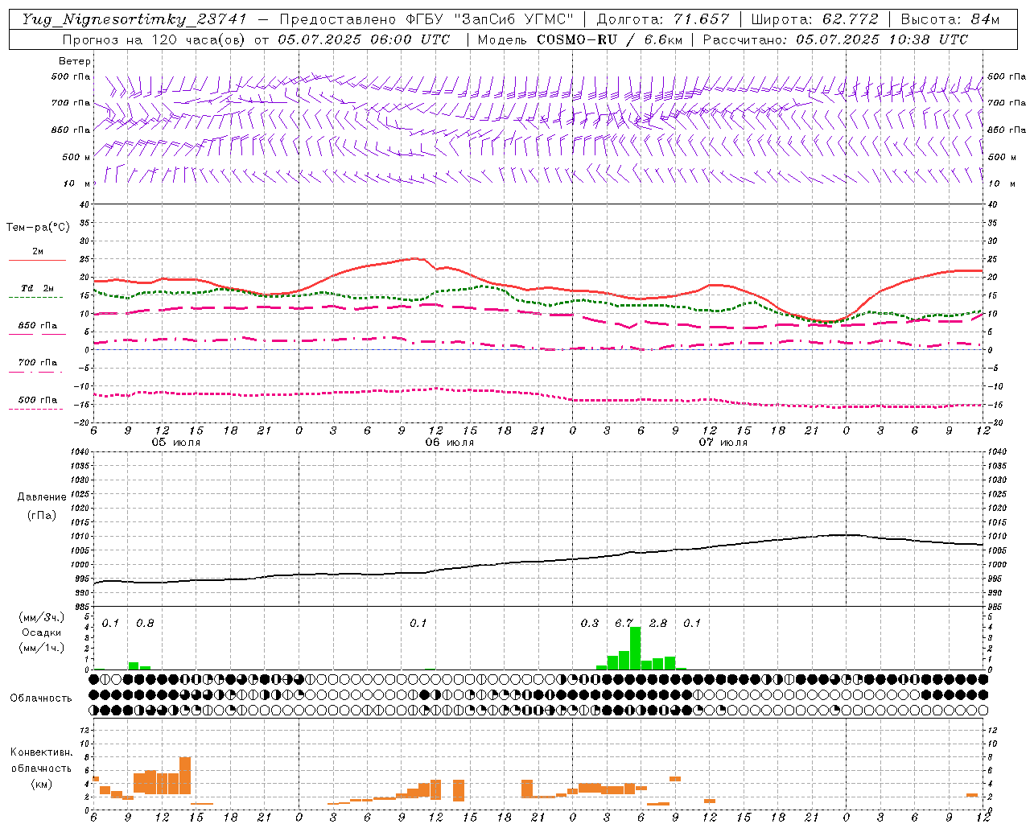Viewport: 1030px width, 824px height.
Task: Click the right-side 40 temperature axis tick
Action: coord(992,204)
